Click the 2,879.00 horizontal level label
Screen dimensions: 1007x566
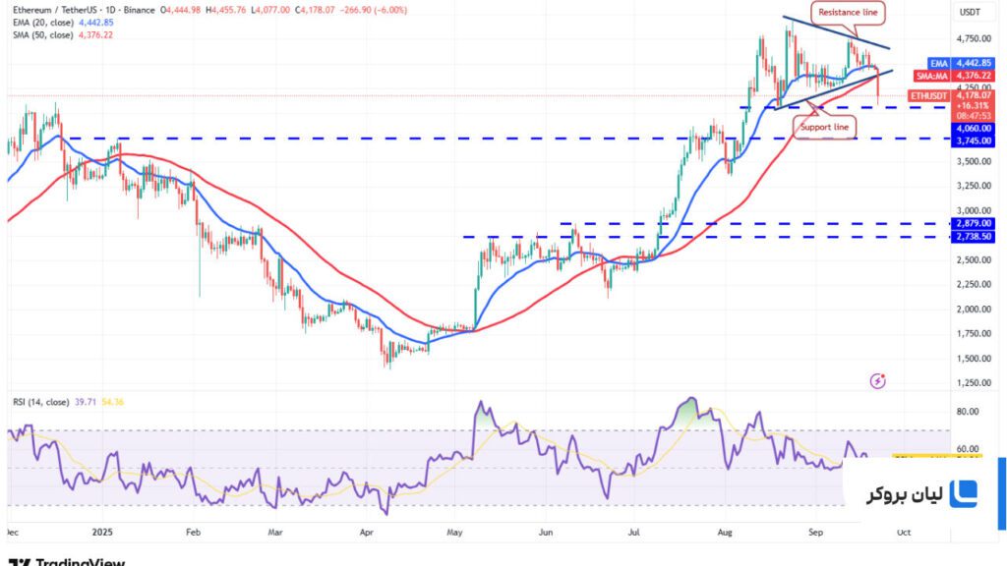(x=973, y=223)
